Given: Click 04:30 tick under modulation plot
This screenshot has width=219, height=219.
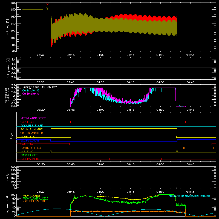Looking at the screenshot, I should tap(160, 110).
